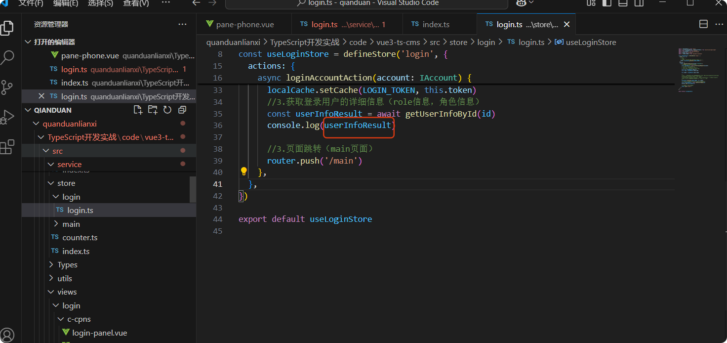This screenshot has height=343, width=727.
Task: Toggle the secondary side bar visibility
Action: click(x=639, y=3)
